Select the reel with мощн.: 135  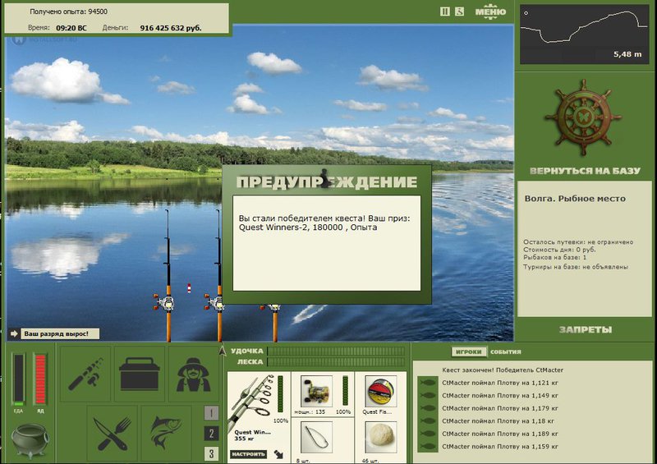[x=316, y=392]
